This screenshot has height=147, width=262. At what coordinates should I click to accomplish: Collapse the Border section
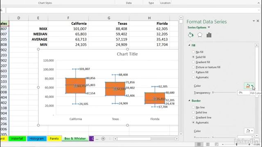(x=189, y=100)
